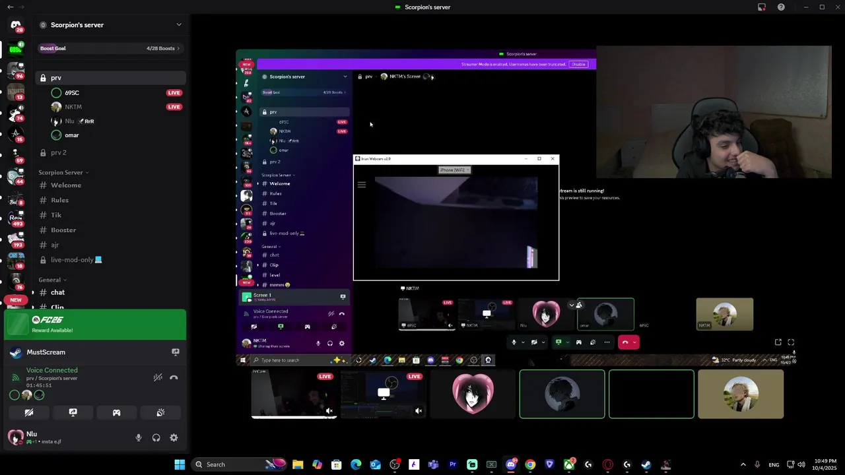This screenshot has height=475, width=845.
Task: Select the blonde avatar participant tile
Action: [741, 394]
